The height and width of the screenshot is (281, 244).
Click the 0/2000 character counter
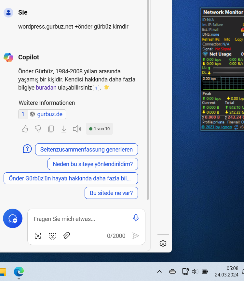pos(116,236)
